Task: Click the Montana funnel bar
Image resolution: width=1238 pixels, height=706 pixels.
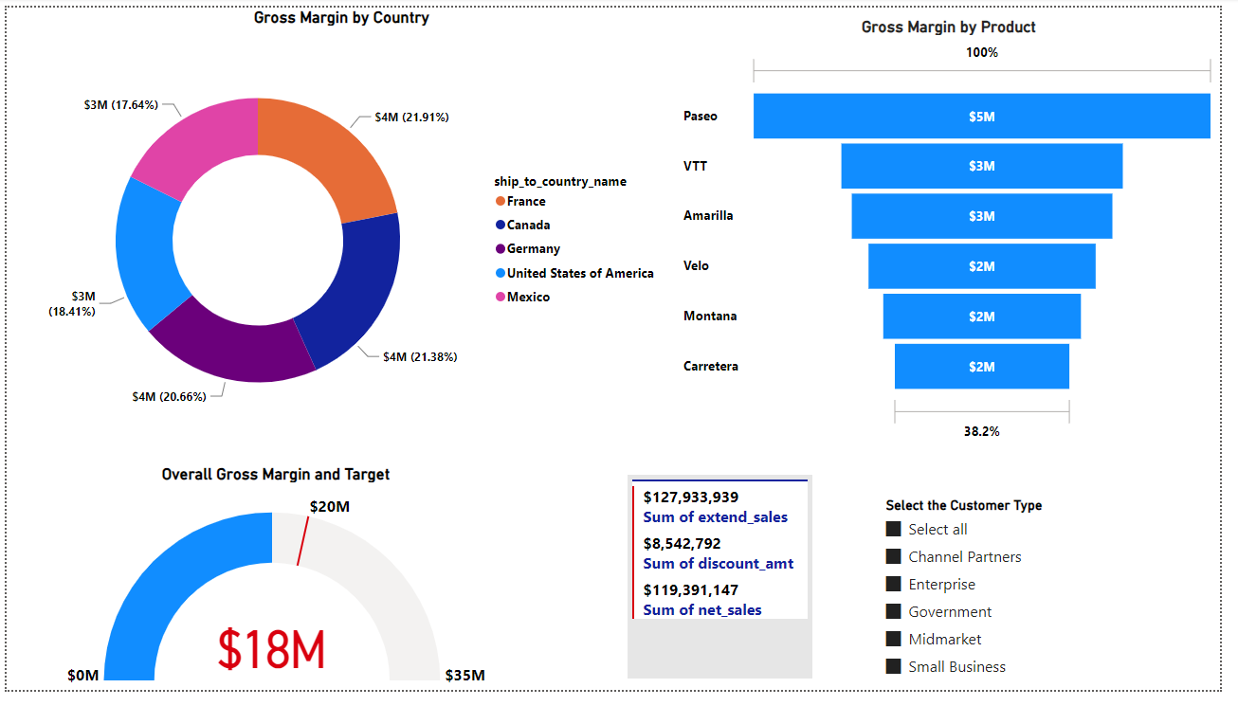Action: (981, 316)
